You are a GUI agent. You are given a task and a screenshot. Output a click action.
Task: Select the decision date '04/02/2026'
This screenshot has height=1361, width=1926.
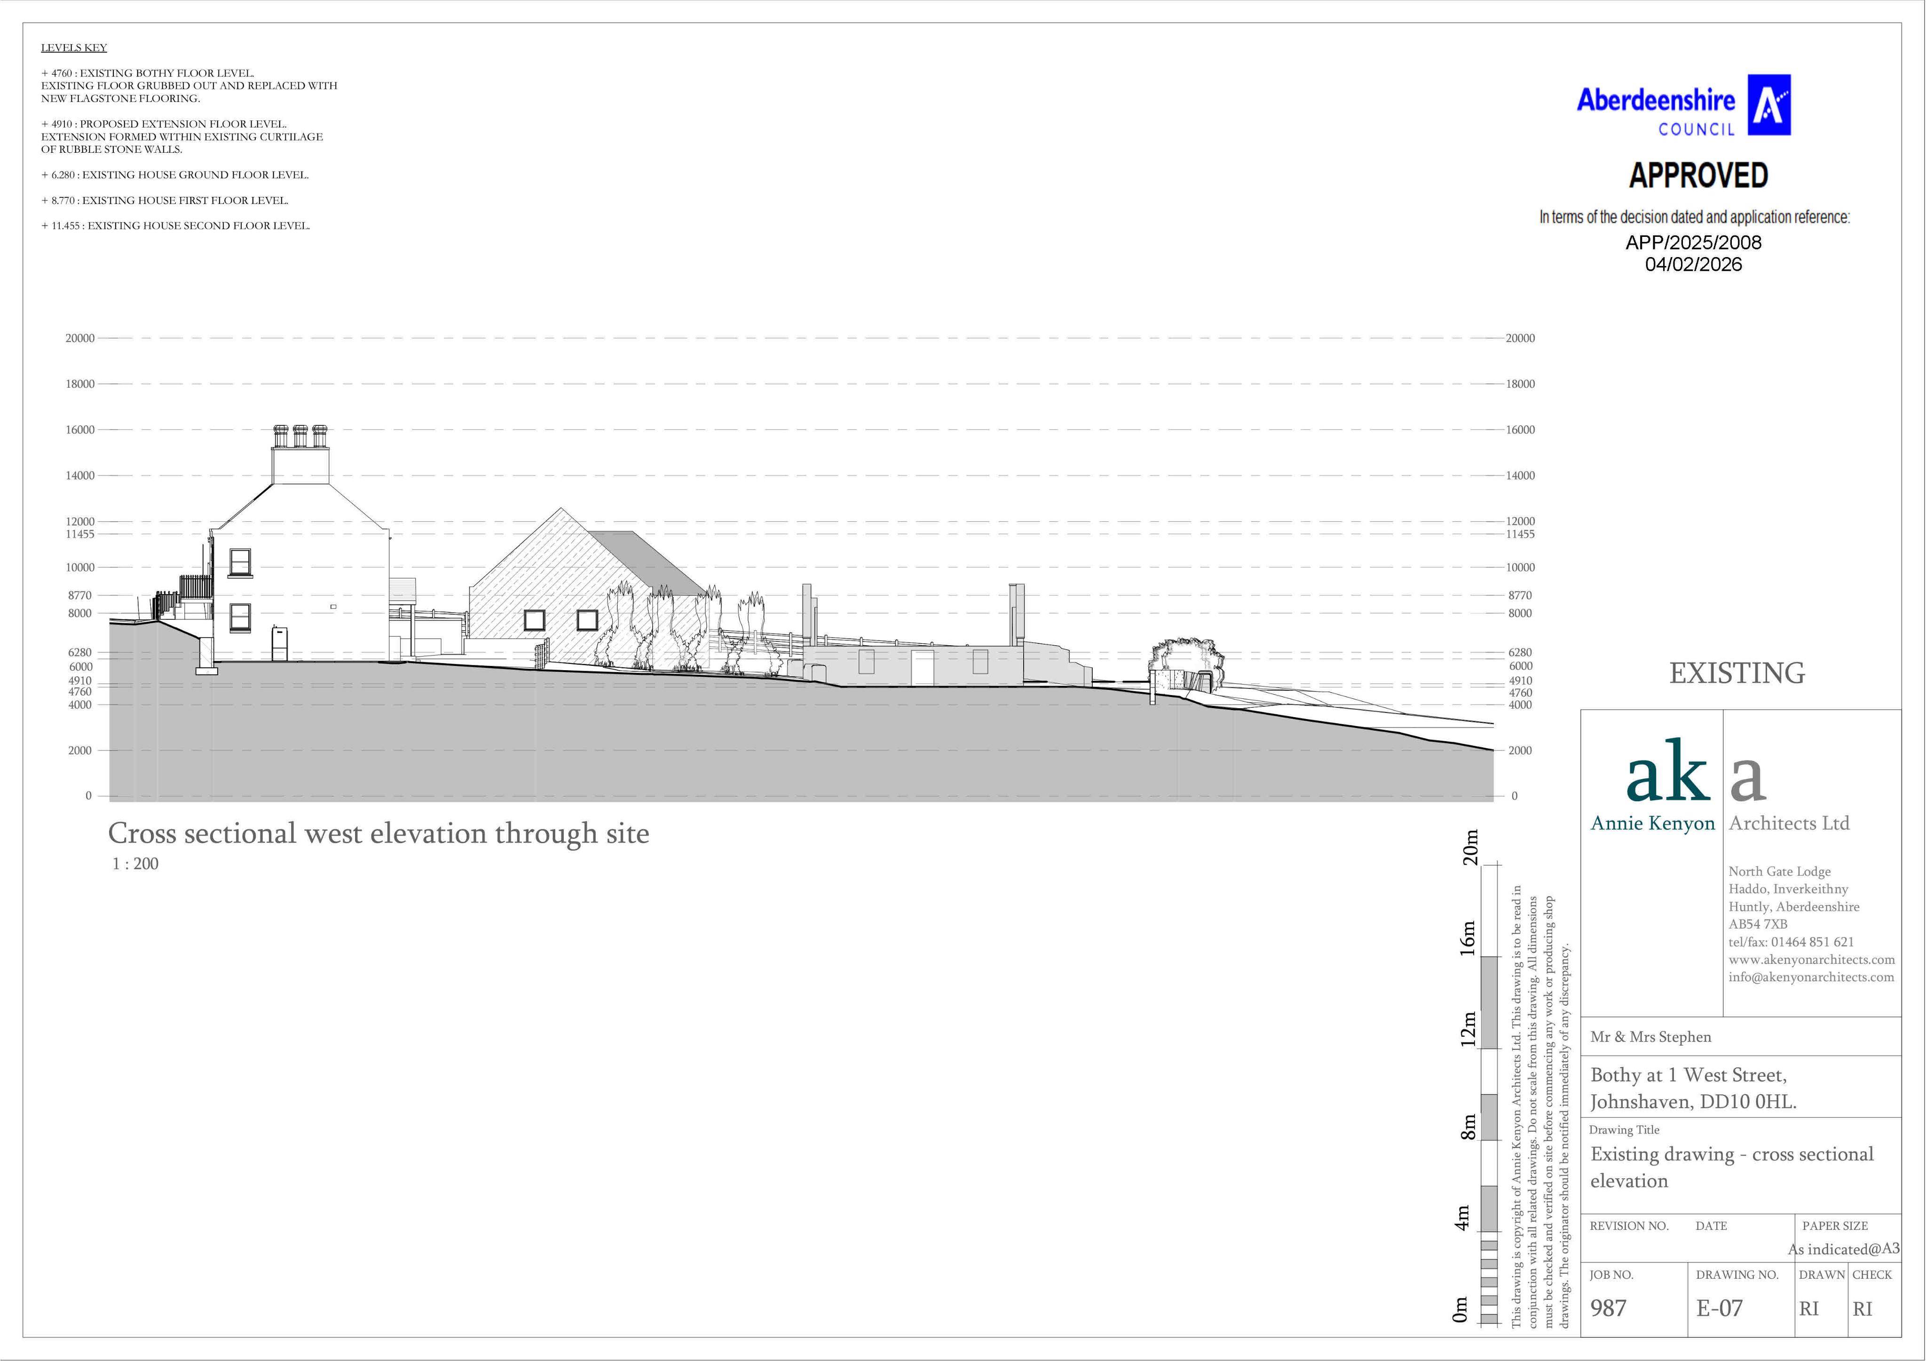[1693, 264]
